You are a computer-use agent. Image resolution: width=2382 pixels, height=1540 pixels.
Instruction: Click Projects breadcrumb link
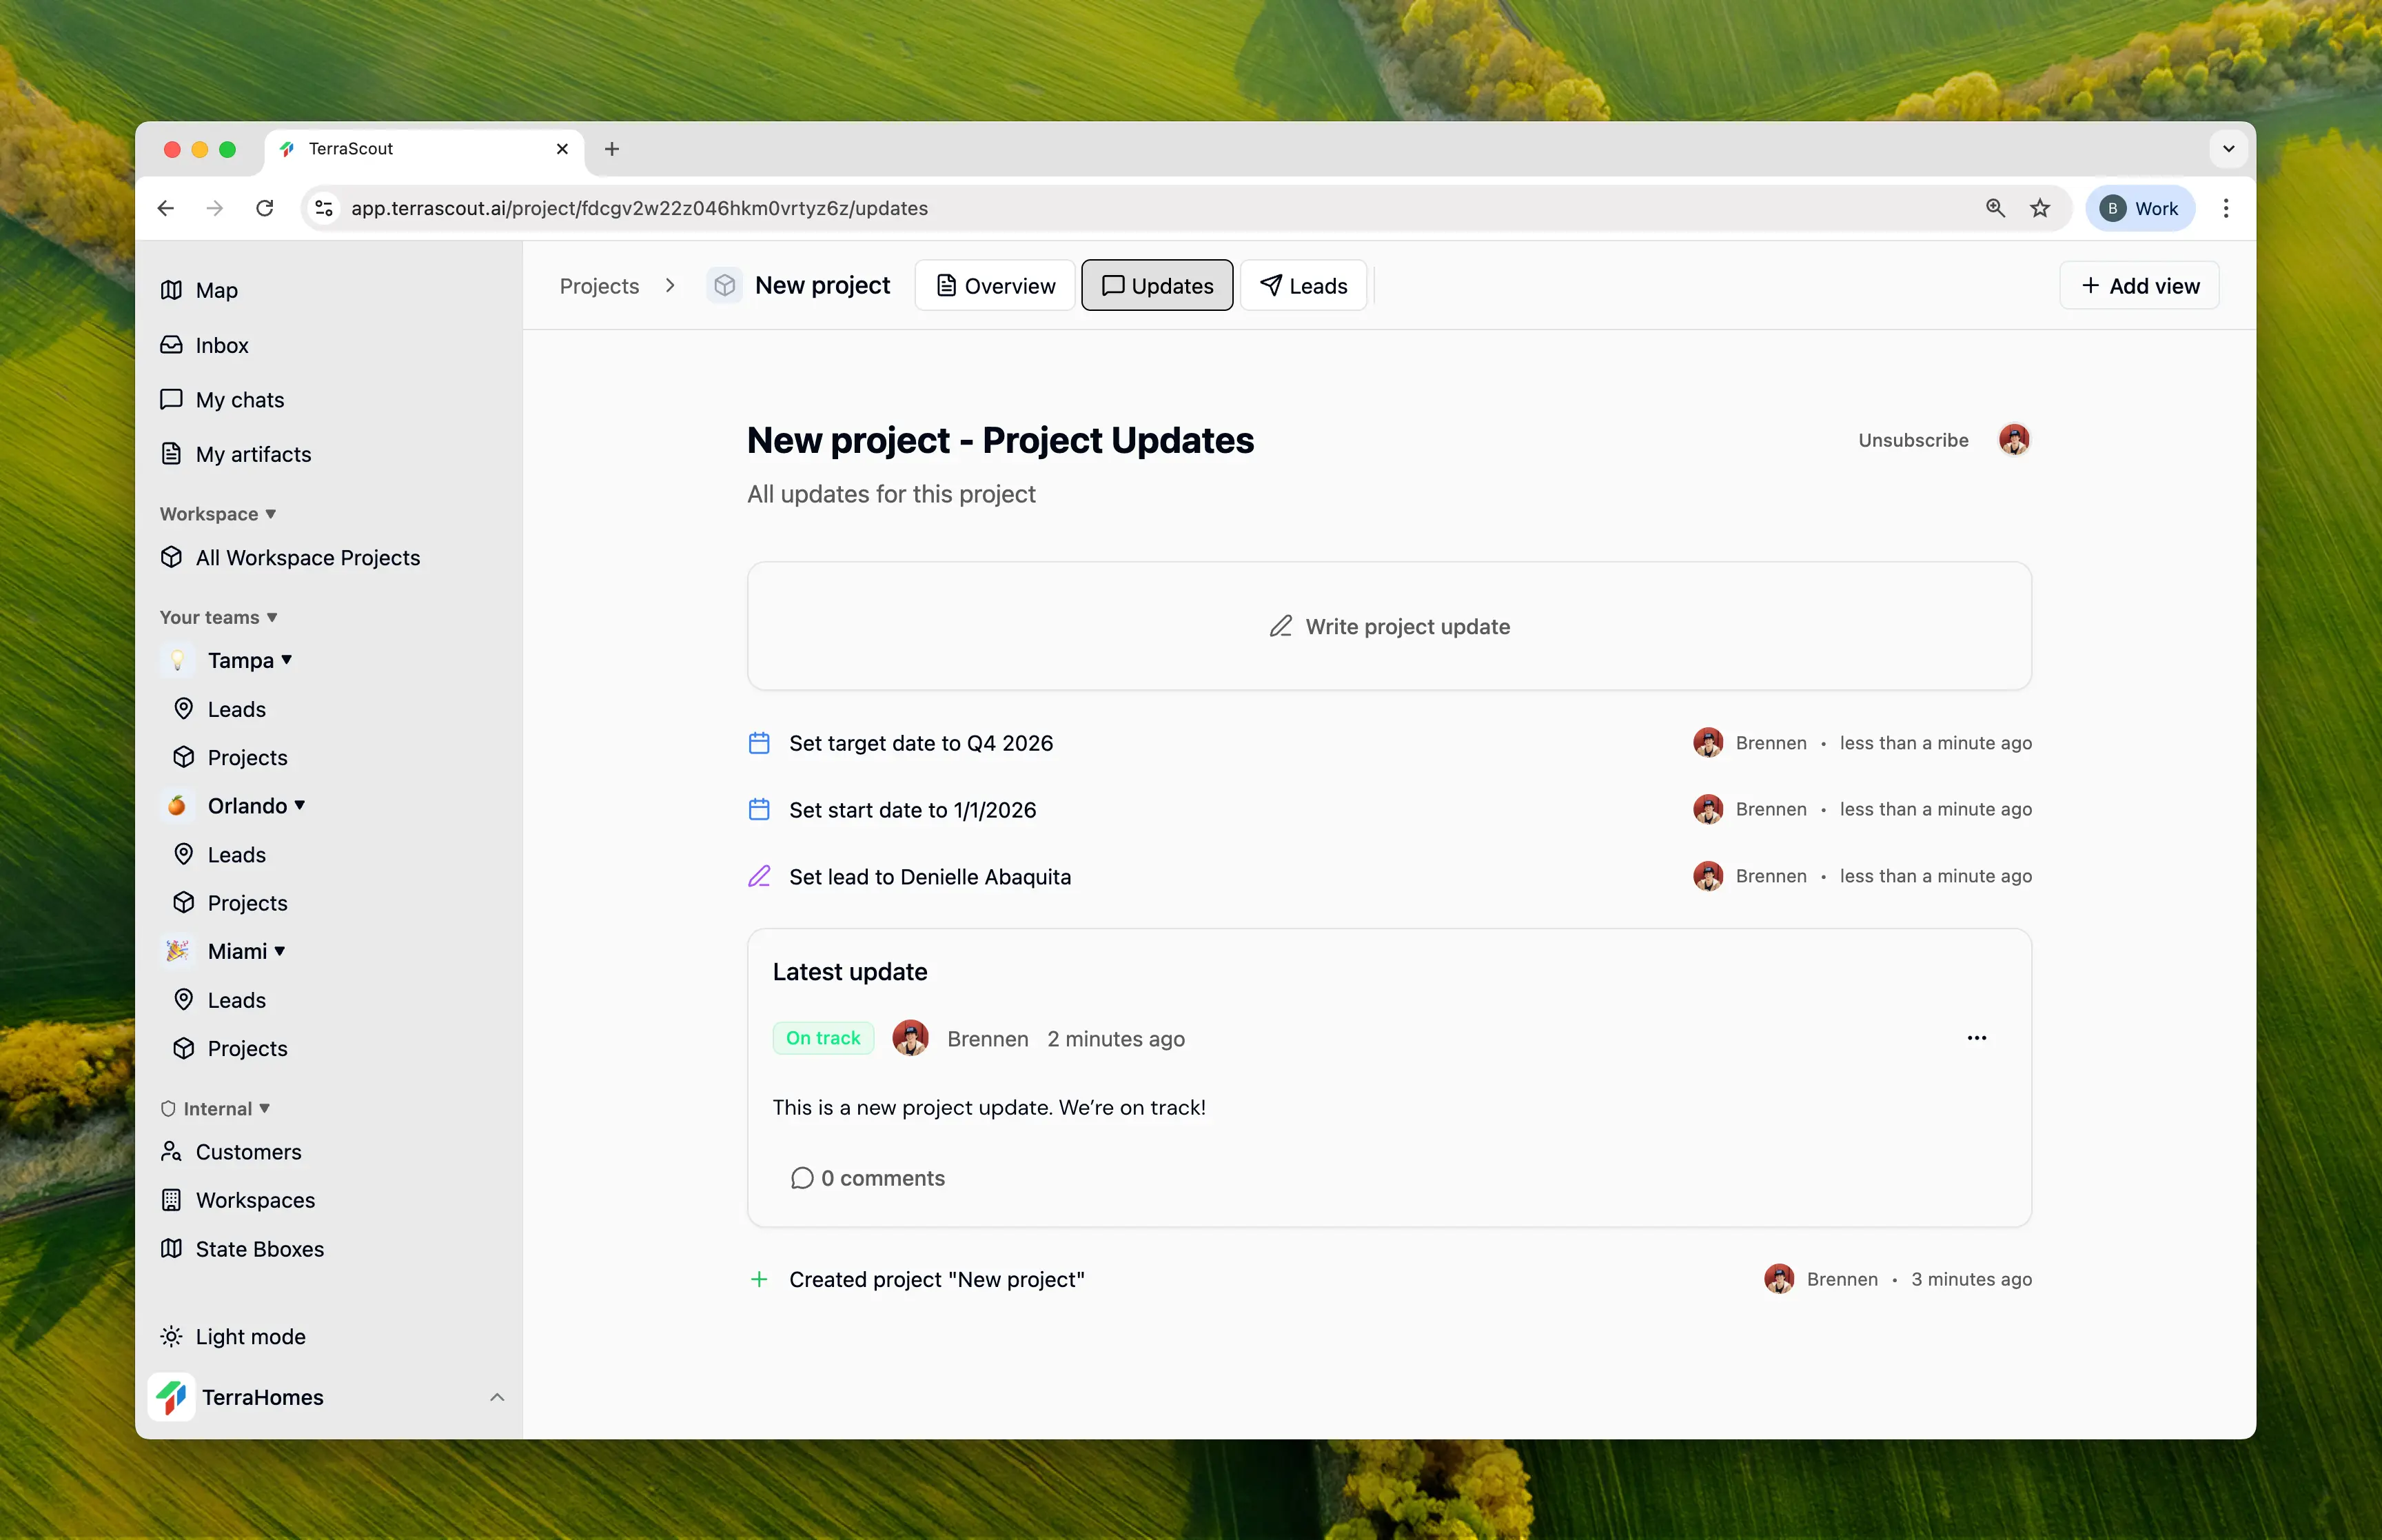(x=599, y=286)
